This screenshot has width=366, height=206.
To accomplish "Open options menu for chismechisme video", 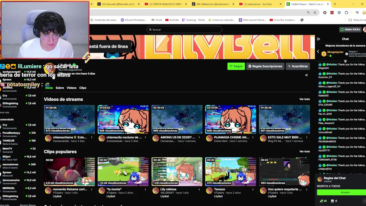I will (91, 137).
